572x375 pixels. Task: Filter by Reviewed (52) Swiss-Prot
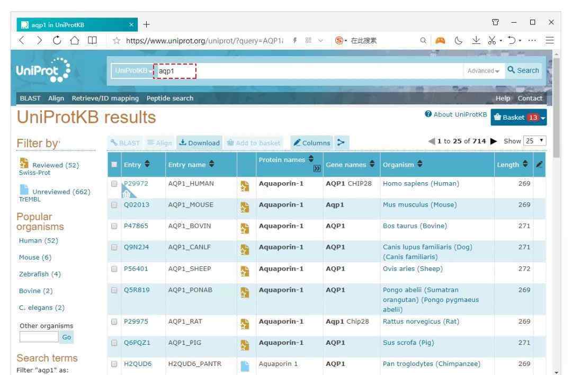(x=49, y=167)
